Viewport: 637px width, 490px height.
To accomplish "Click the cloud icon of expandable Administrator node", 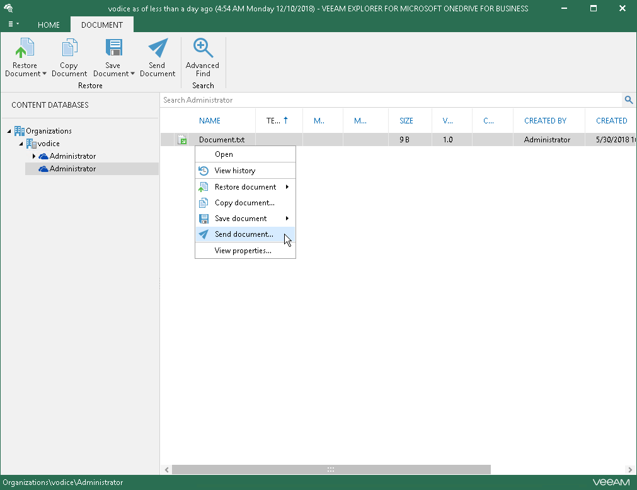I will (43, 156).
